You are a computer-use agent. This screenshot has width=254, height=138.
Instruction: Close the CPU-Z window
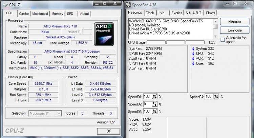115,3
